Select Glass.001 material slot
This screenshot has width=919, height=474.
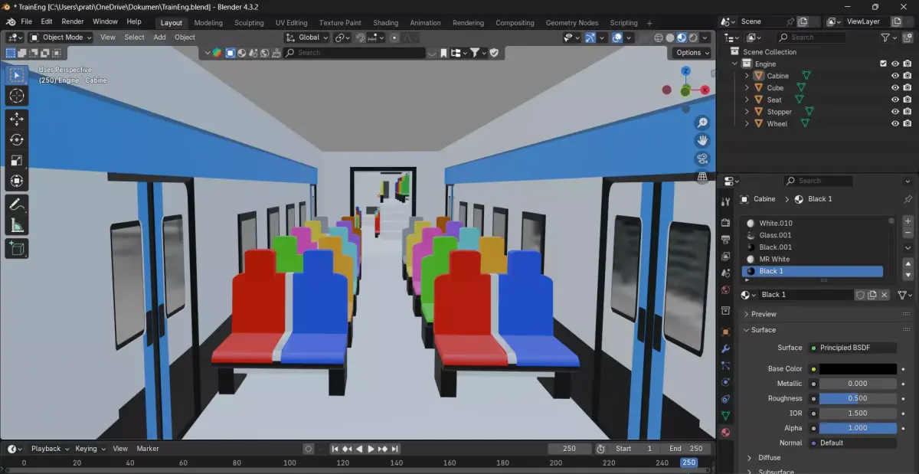[813, 235]
